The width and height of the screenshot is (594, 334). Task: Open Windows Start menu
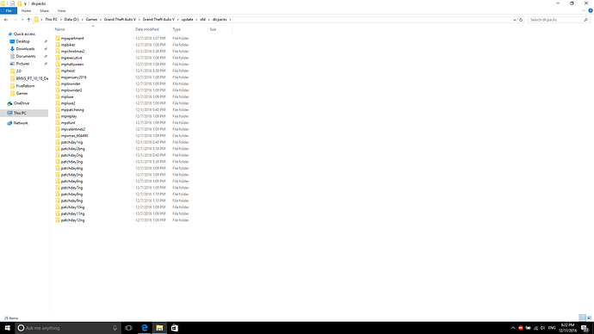coord(7,328)
